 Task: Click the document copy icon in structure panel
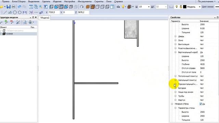pyautogui.click(x=25, y=22)
